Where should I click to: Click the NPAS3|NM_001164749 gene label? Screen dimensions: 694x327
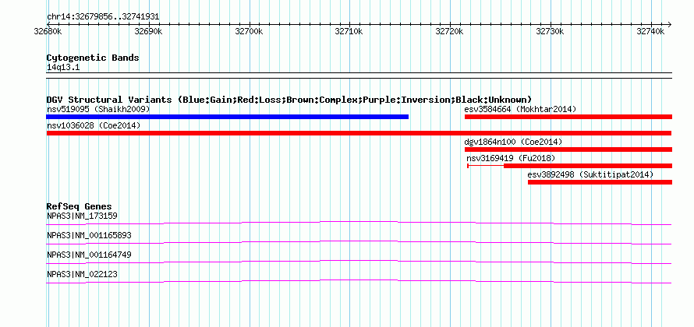tap(89, 255)
